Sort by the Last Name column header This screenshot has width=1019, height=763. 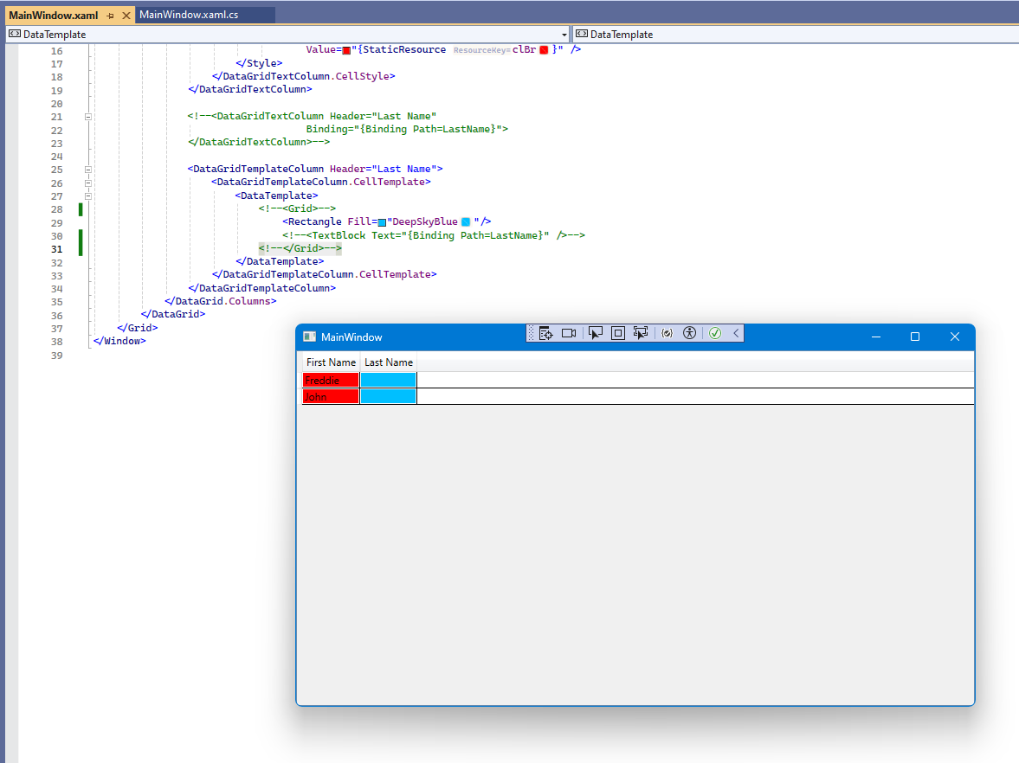coord(389,362)
